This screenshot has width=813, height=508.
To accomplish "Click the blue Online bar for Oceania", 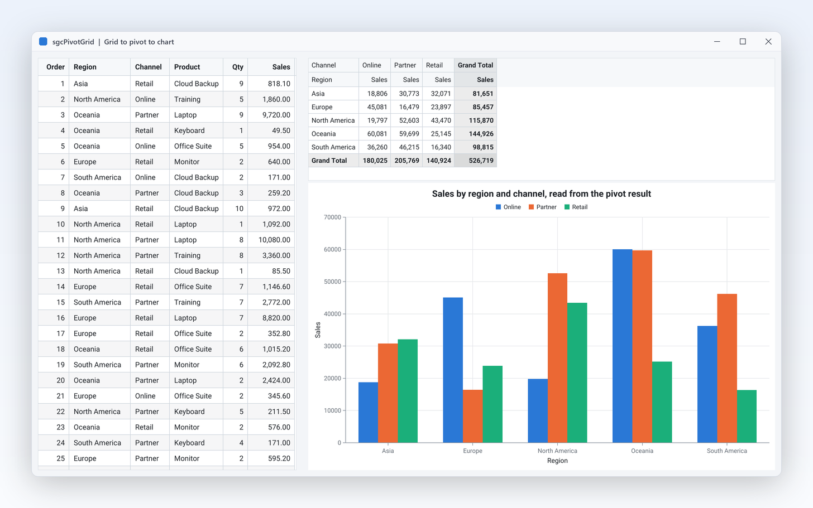I will coord(622,346).
